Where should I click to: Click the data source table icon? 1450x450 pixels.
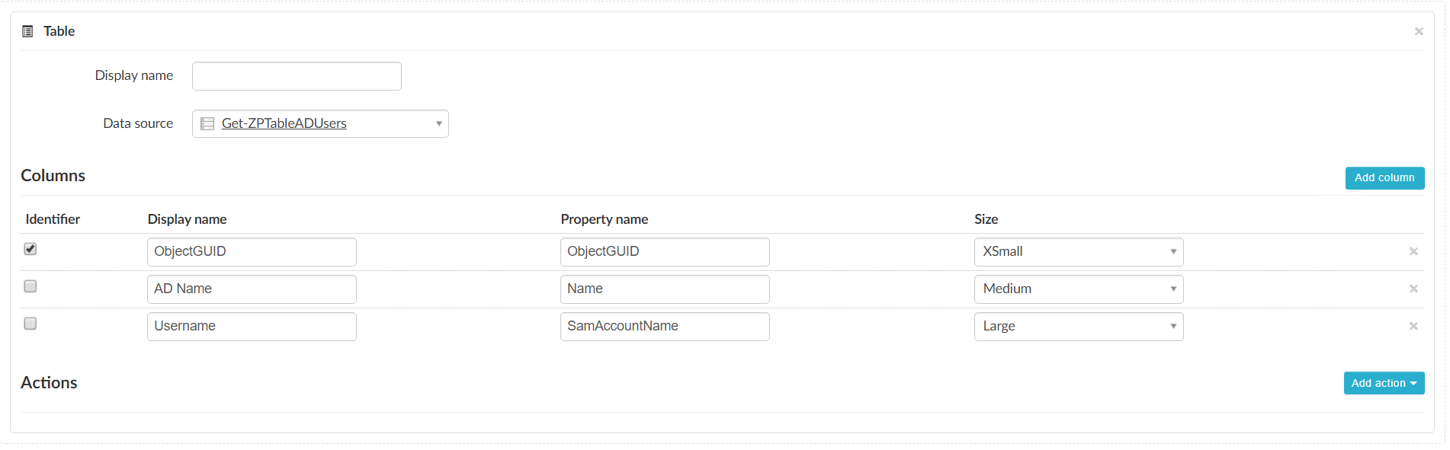pos(207,123)
